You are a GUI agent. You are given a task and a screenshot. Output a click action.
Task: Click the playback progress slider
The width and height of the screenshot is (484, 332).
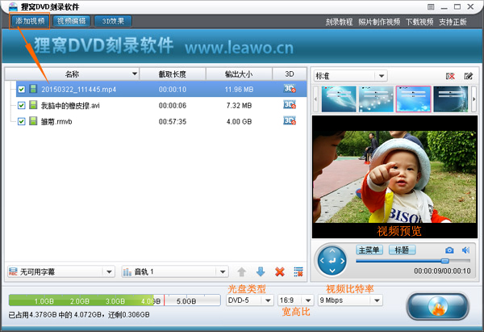click(x=413, y=261)
